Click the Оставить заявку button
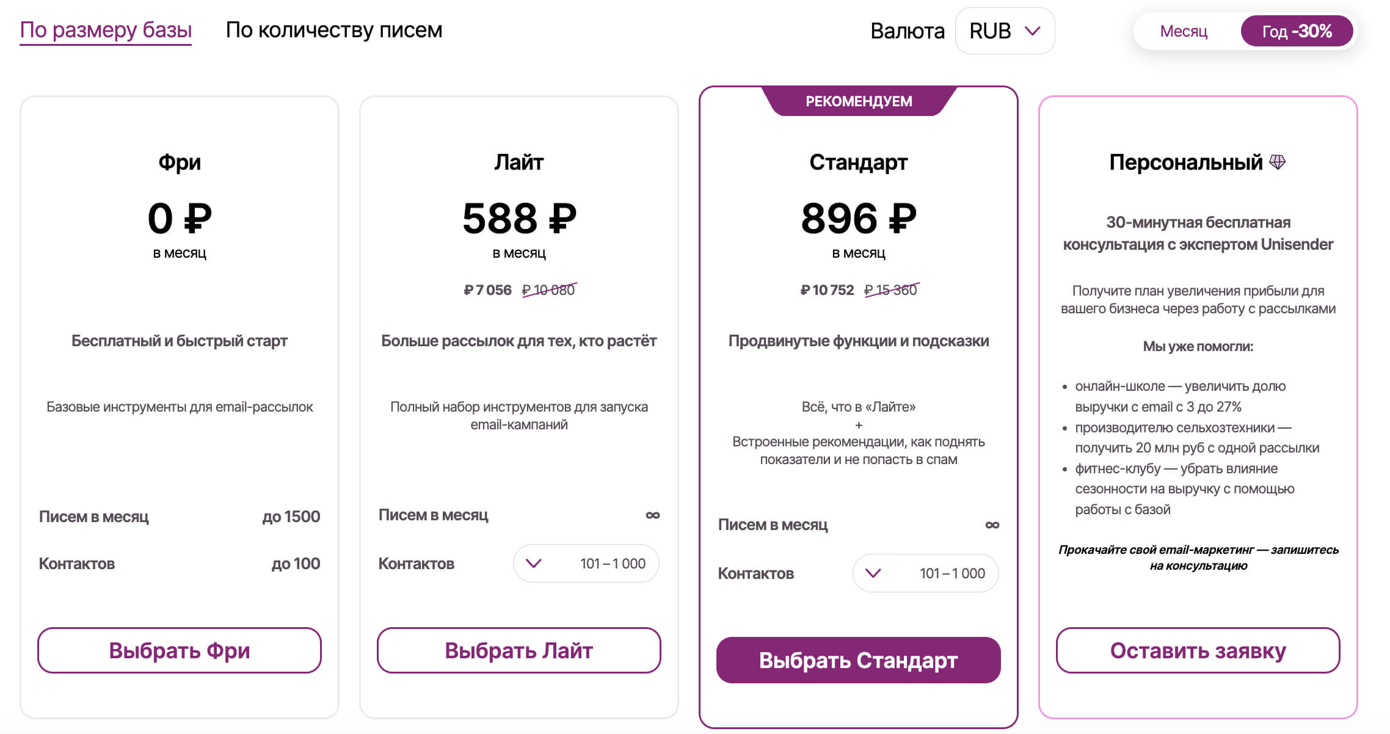 point(1198,650)
